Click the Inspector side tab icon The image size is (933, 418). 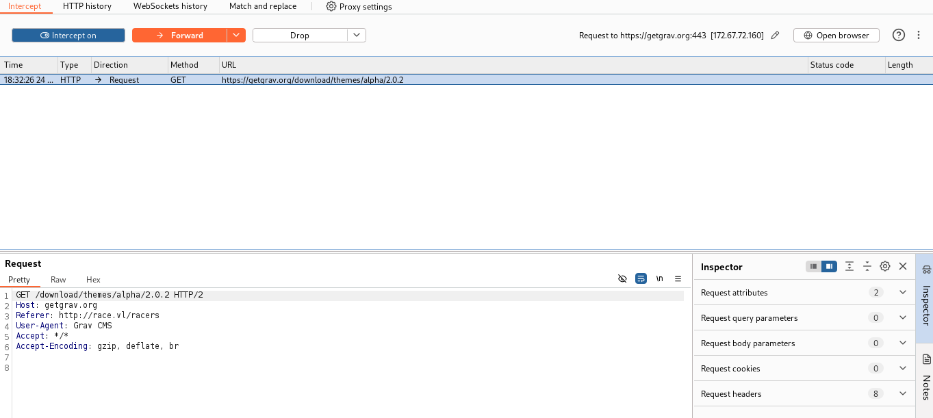[926, 270]
